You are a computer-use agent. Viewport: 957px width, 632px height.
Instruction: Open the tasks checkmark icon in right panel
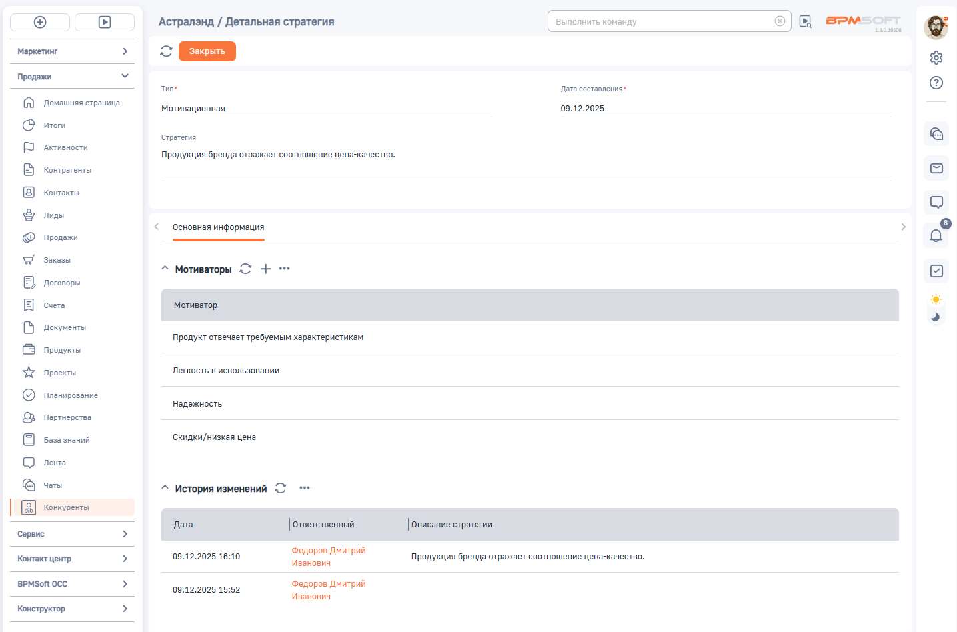[936, 271]
